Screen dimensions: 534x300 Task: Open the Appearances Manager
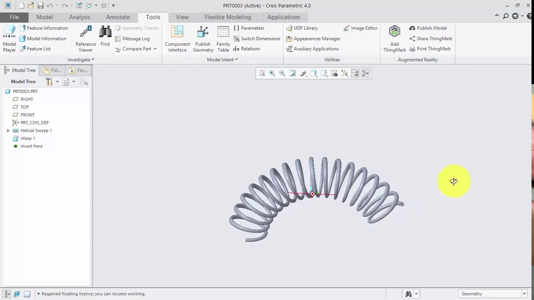313,38
